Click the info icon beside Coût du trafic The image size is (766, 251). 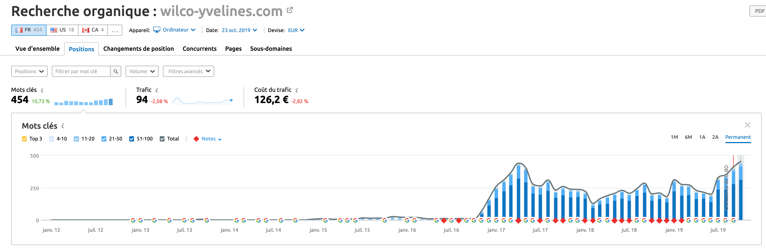[296, 90]
